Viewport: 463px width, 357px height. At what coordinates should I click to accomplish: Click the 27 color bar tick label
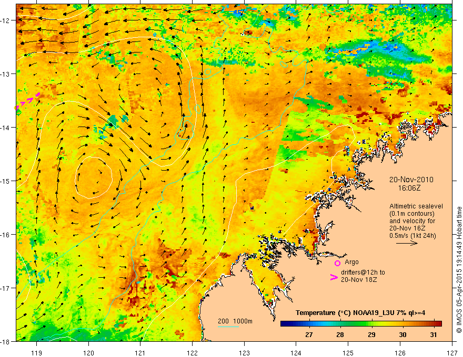click(309, 335)
